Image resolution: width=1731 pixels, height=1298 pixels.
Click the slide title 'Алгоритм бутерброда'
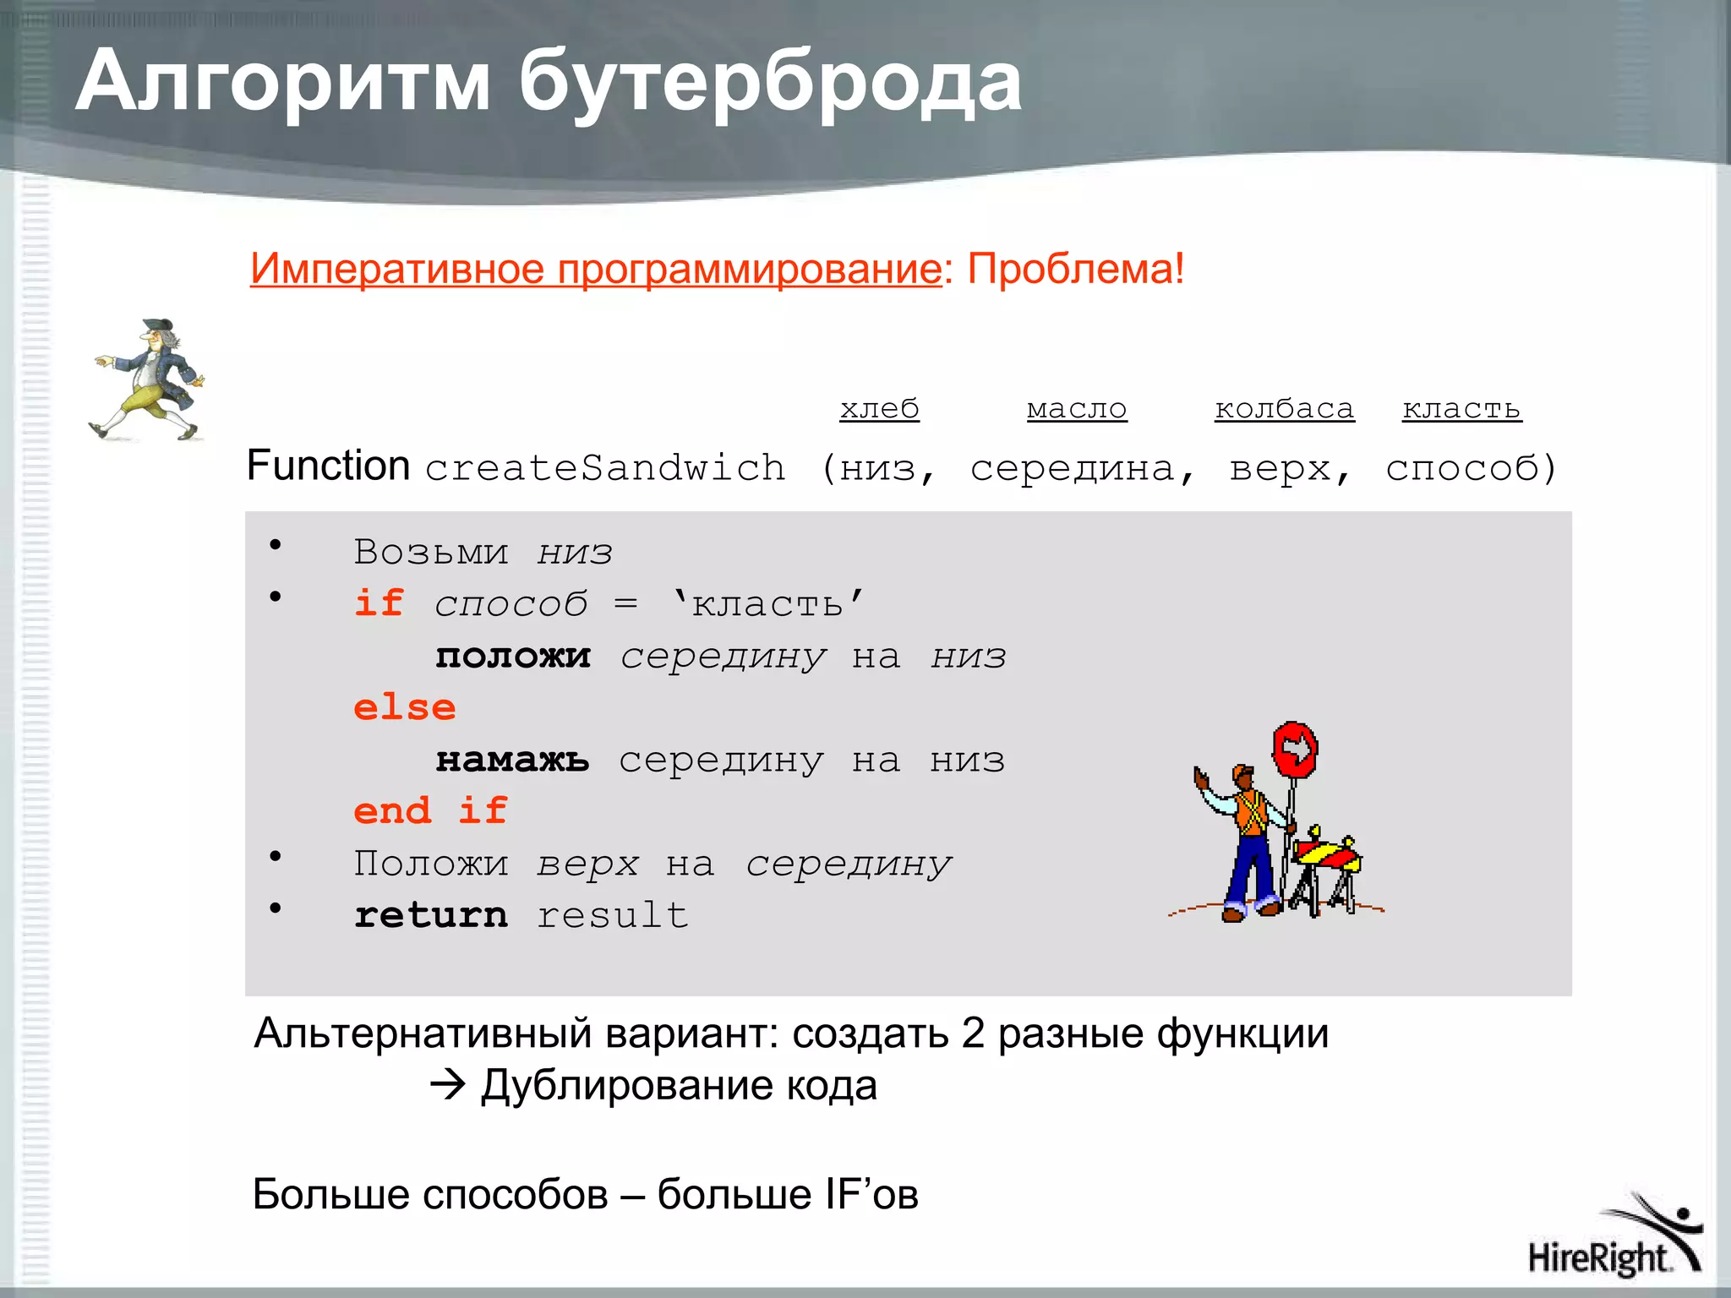point(549,82)
